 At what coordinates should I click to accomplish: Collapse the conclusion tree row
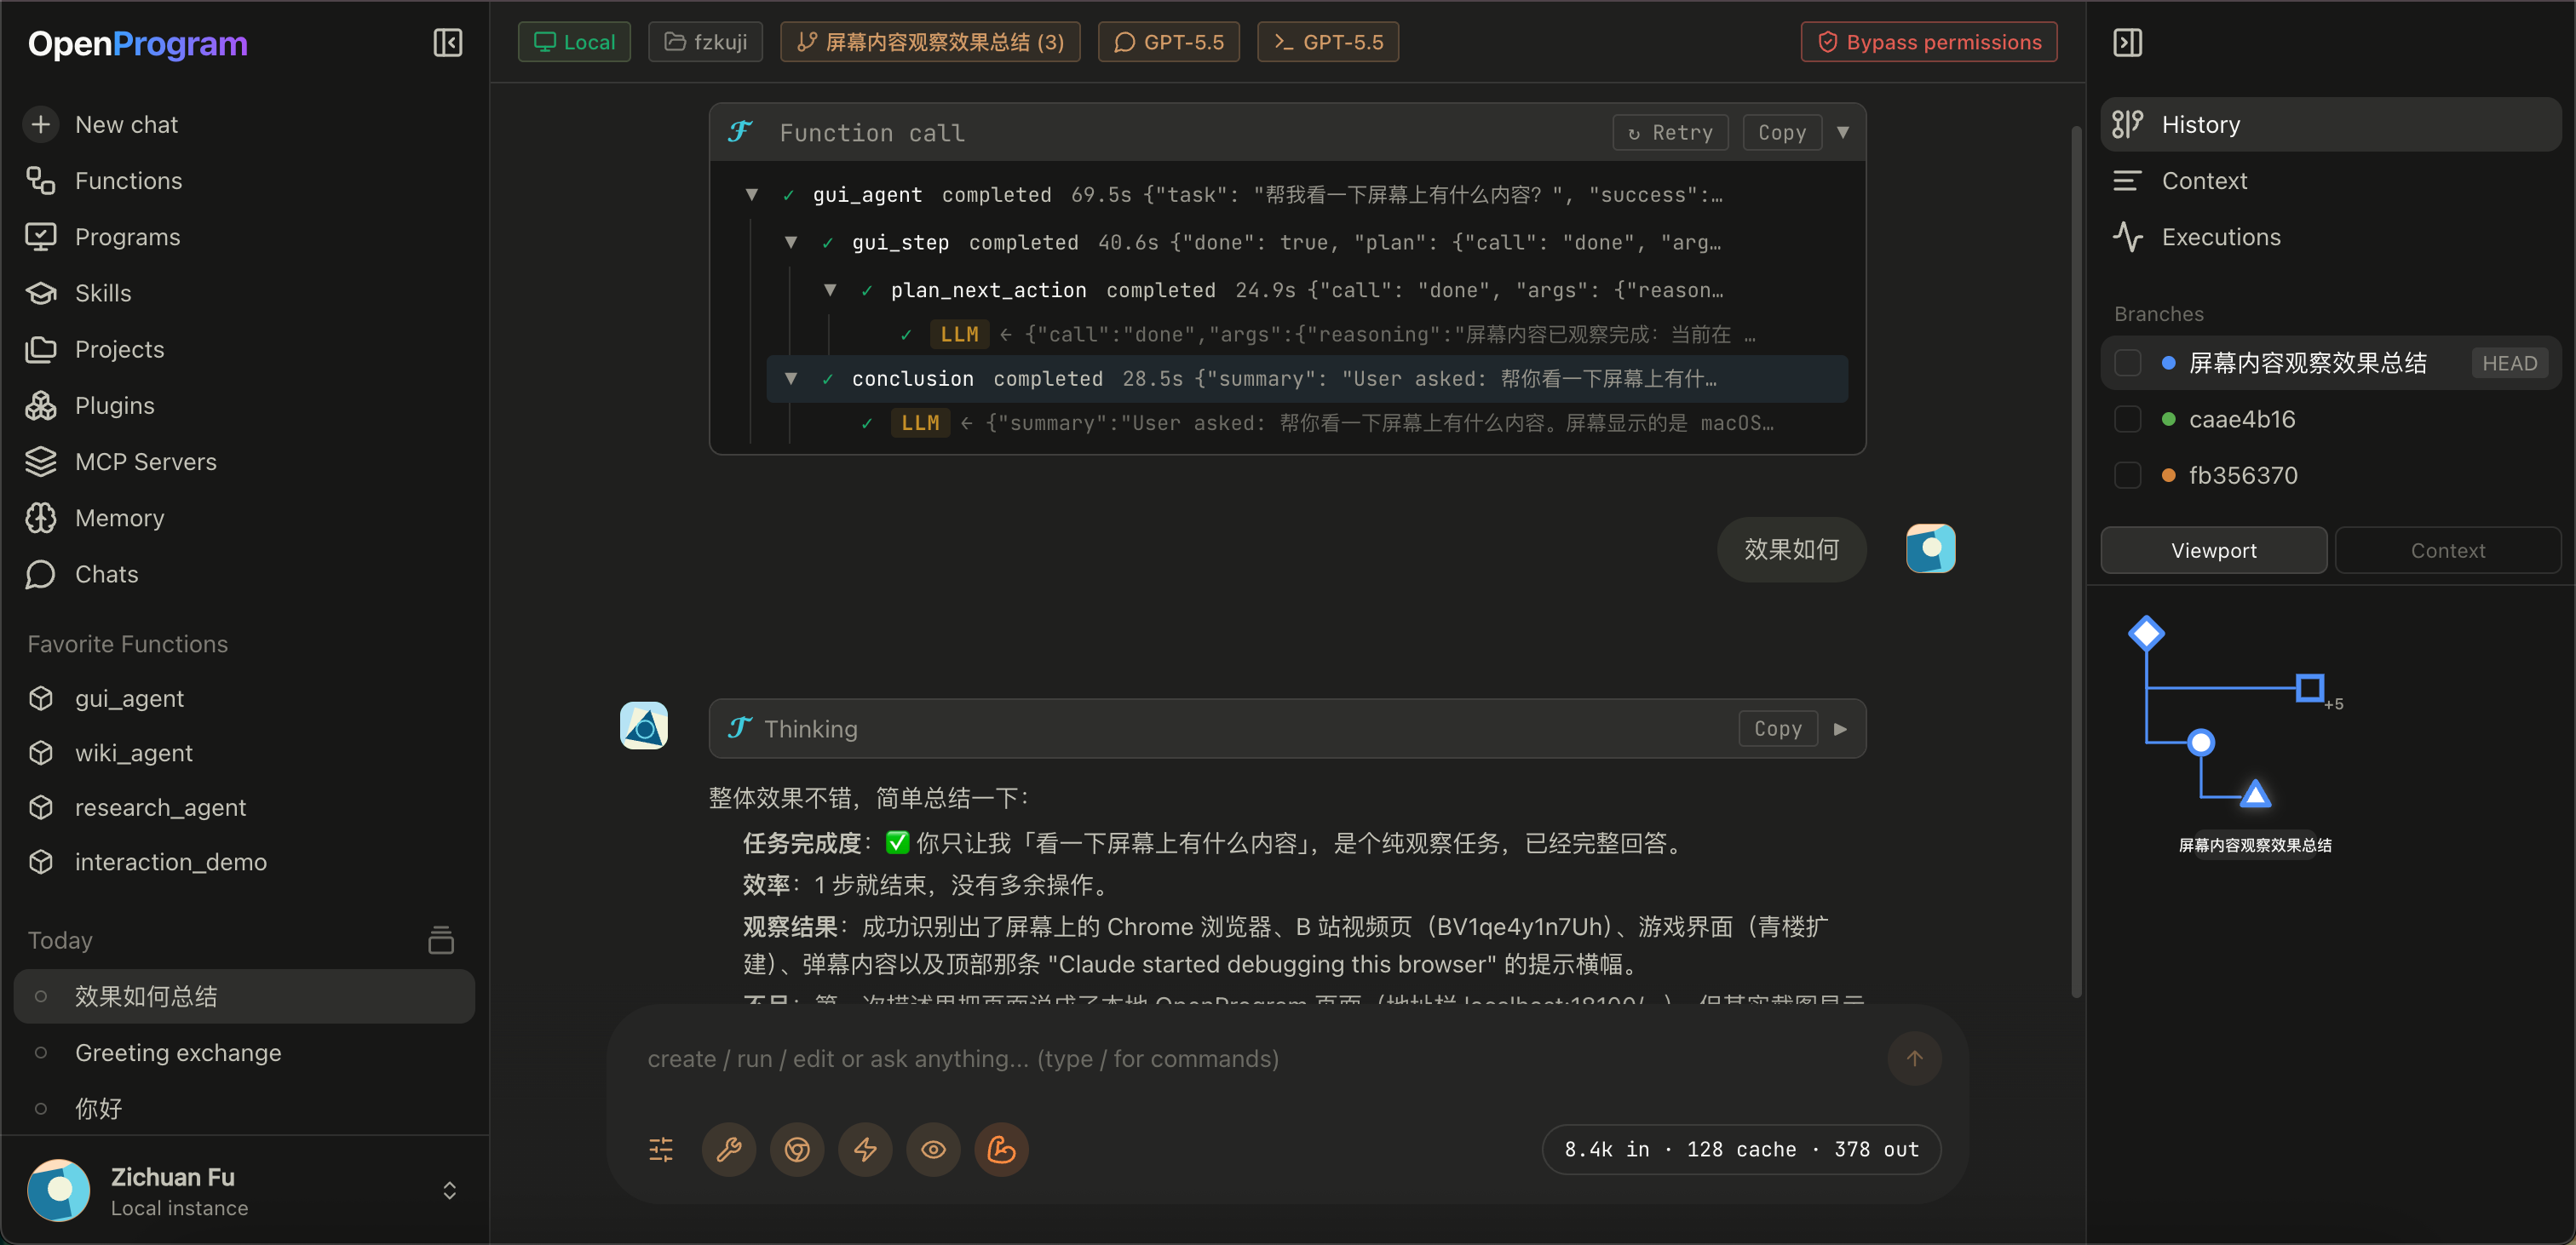(790, 379)
